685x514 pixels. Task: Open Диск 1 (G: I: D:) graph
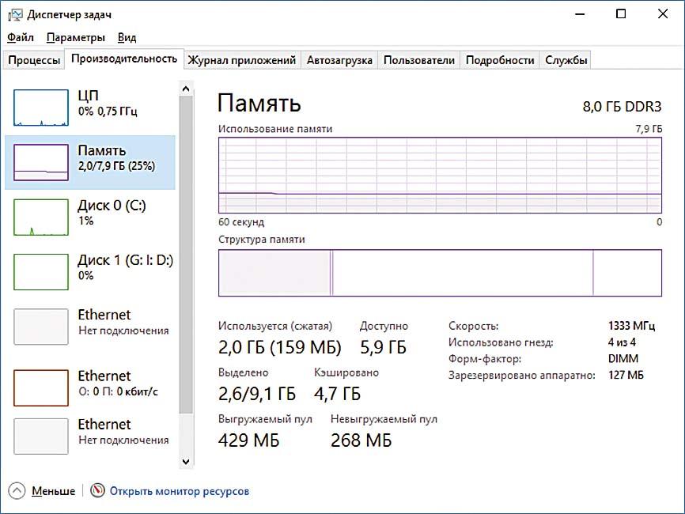41,272
